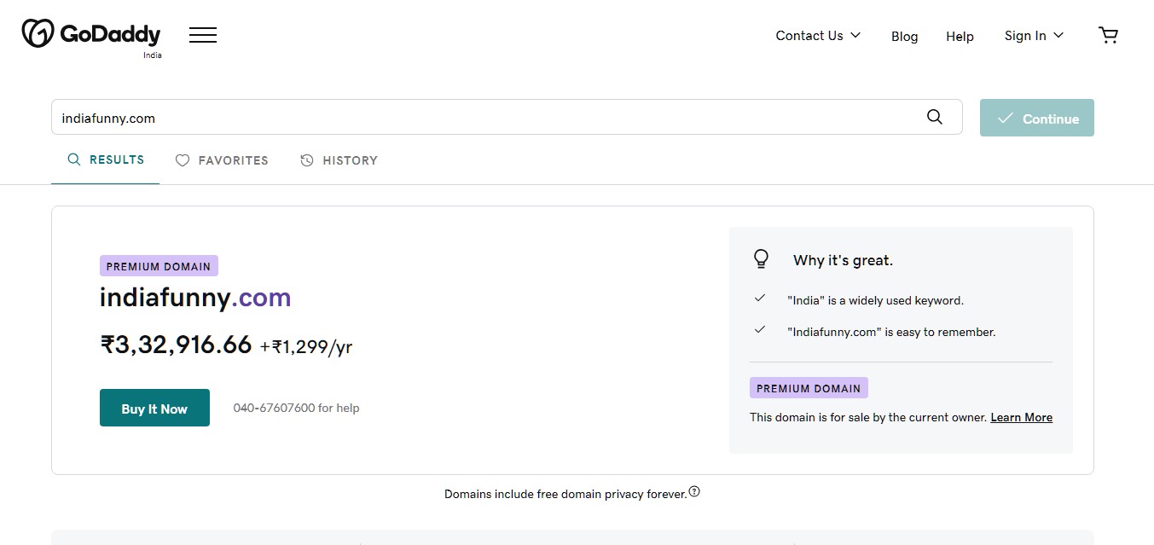Click the indiafunny.com domain name heading
The width and height of the screenshot is (1154, 545).
195,297
